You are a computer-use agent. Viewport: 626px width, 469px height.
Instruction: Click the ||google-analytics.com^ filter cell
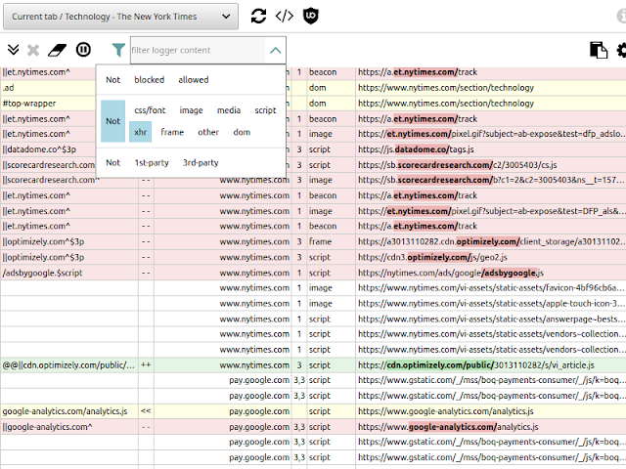pos(69,427)
